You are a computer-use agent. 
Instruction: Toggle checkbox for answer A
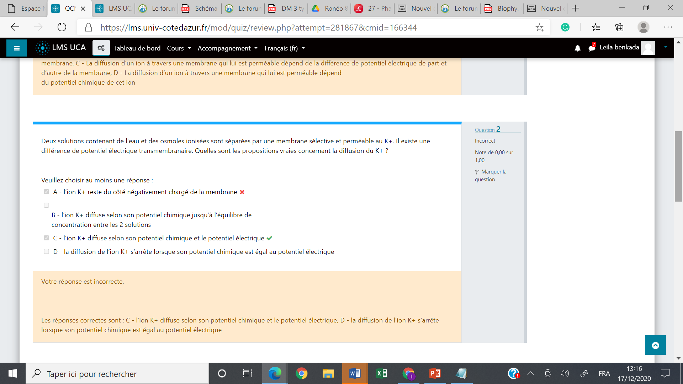(46, 192)
